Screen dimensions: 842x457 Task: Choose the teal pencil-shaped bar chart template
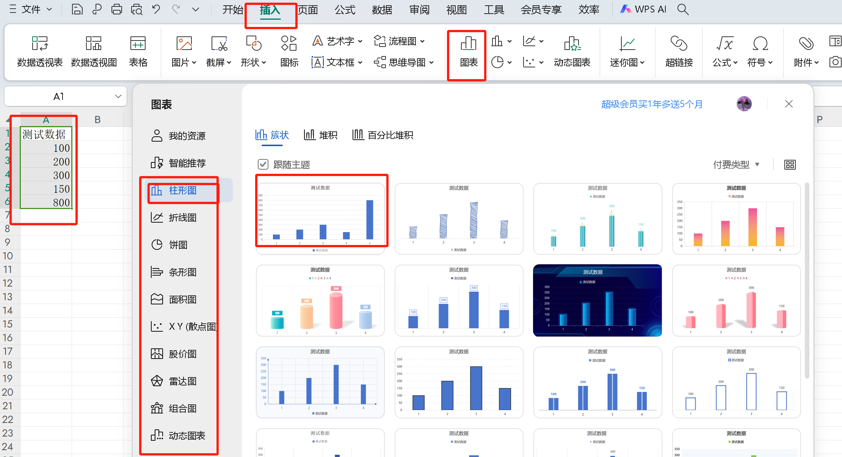pyautogui.click(x=597, y=218)
